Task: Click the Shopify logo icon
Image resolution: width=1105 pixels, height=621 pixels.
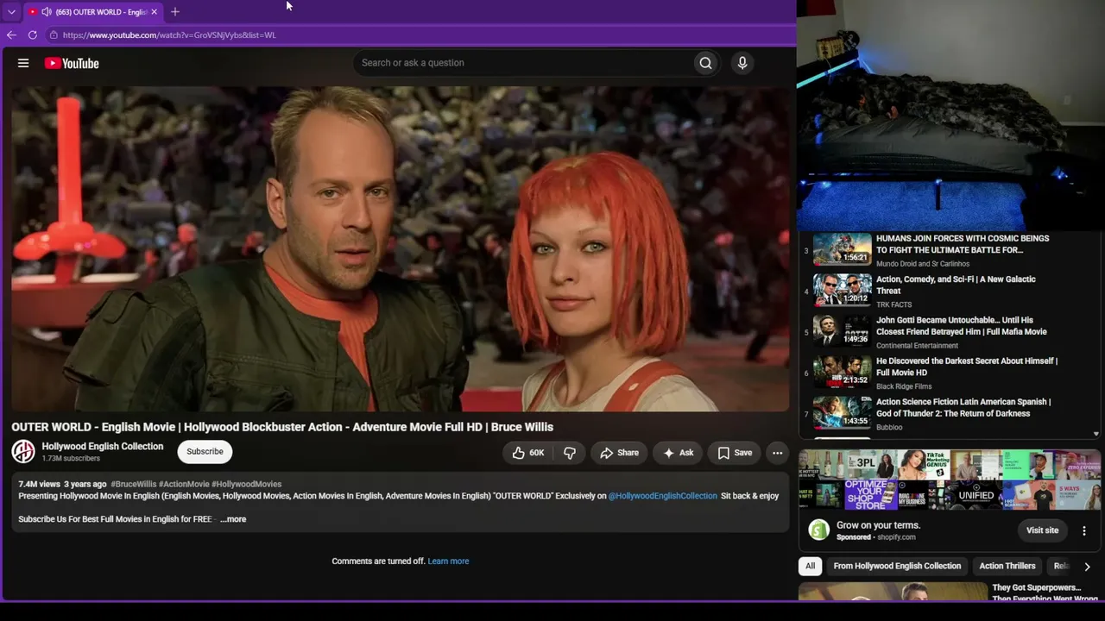Action: coord(818,530)
